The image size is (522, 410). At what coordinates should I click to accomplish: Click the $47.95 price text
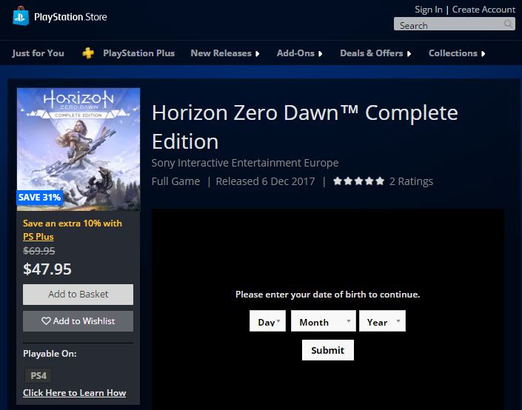click(x=47, y=269)
